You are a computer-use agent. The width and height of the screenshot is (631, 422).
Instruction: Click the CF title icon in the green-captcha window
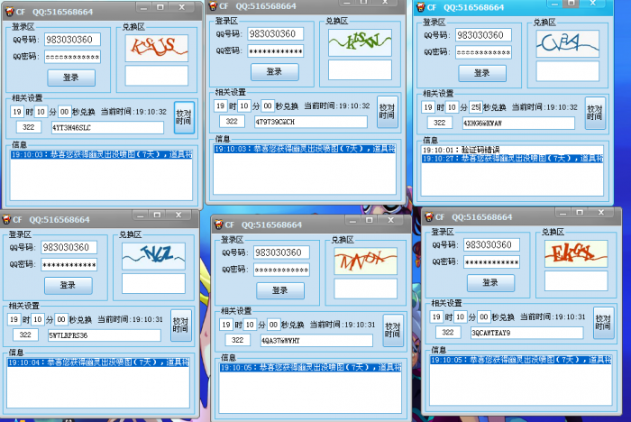coord(213,5)
